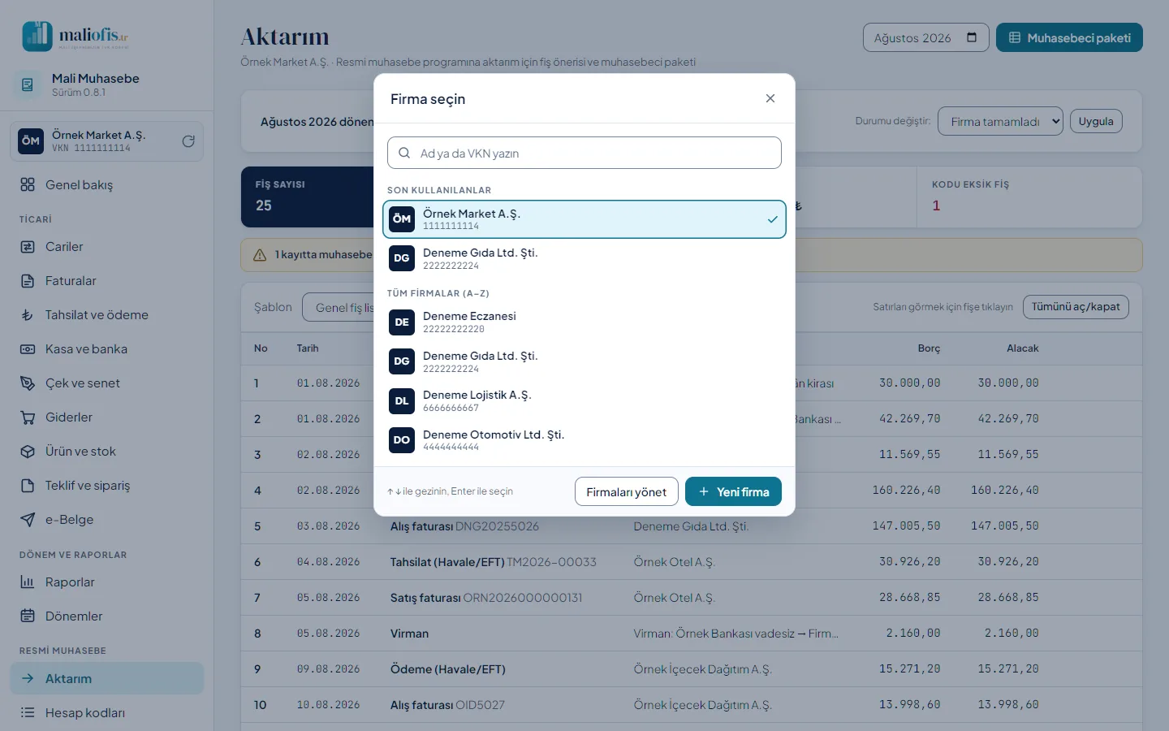
Task: Click the ÖM avatar in recent firms
Action: [402, 219]
